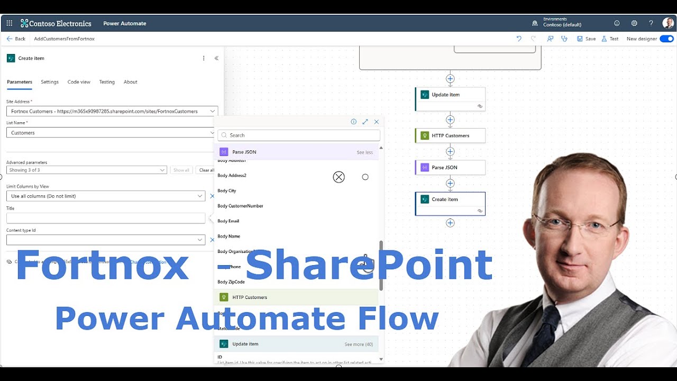The image size is (677, 381).
Task: Open the user profile picture
Action: pos(668,23)
